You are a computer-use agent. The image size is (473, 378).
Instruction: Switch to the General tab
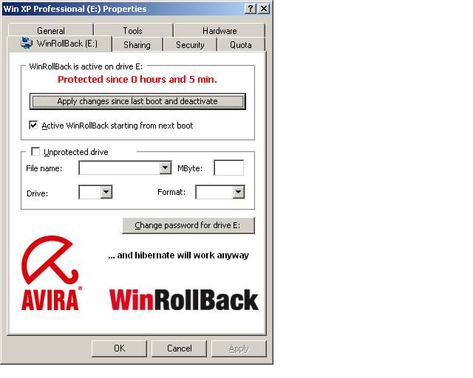click(51, 31)
